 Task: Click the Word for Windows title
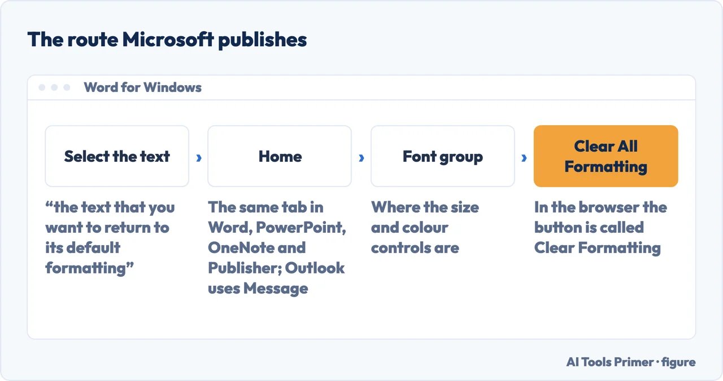pyautogui.click(x=143, y=87)
